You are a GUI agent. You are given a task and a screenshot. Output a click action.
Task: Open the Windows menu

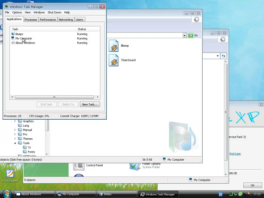tap(39, 12)
